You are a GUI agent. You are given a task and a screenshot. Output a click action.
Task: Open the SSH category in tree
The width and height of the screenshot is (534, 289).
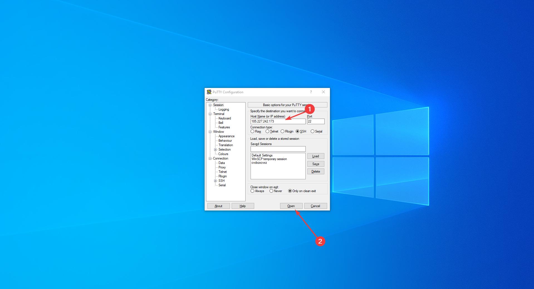coord(221,181)
